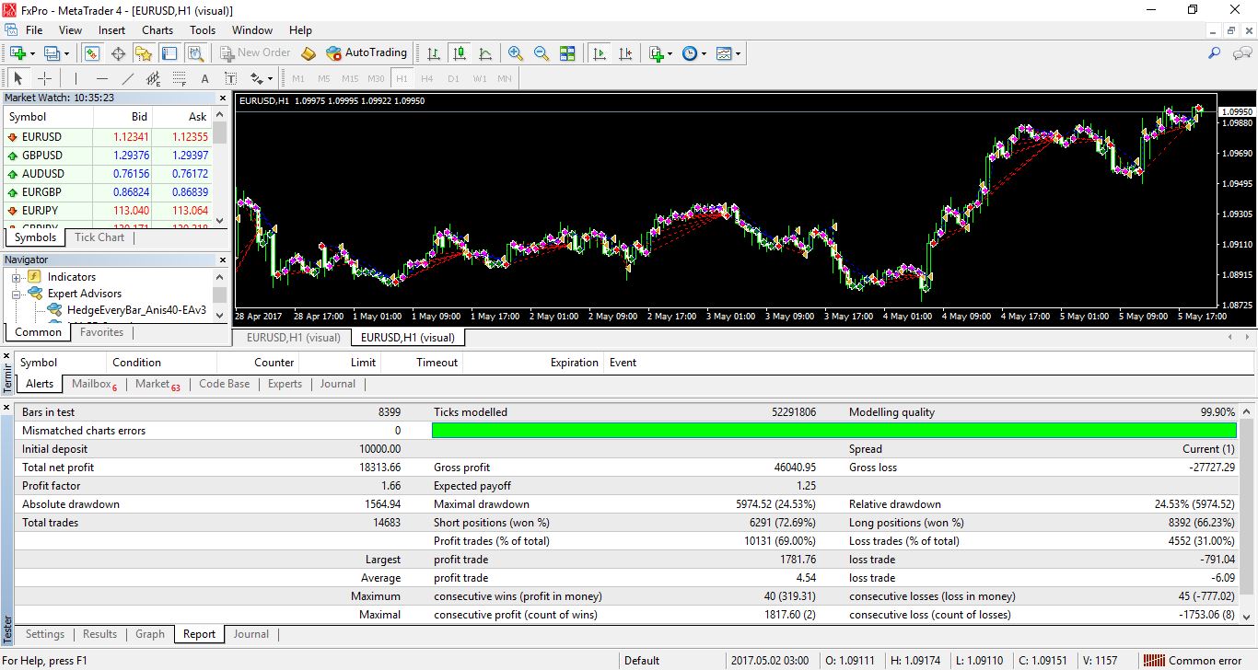Toggle the Data Window crosshair-target button

[117, 53]
